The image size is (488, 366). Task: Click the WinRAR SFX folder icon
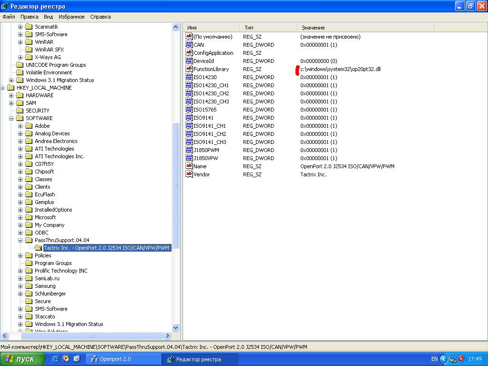(x=29, y=50)
